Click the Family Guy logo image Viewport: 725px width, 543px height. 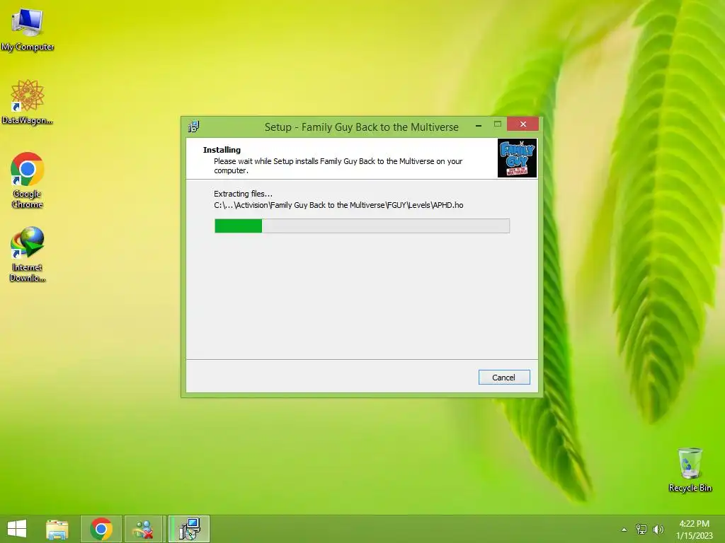tap(517, 158)
